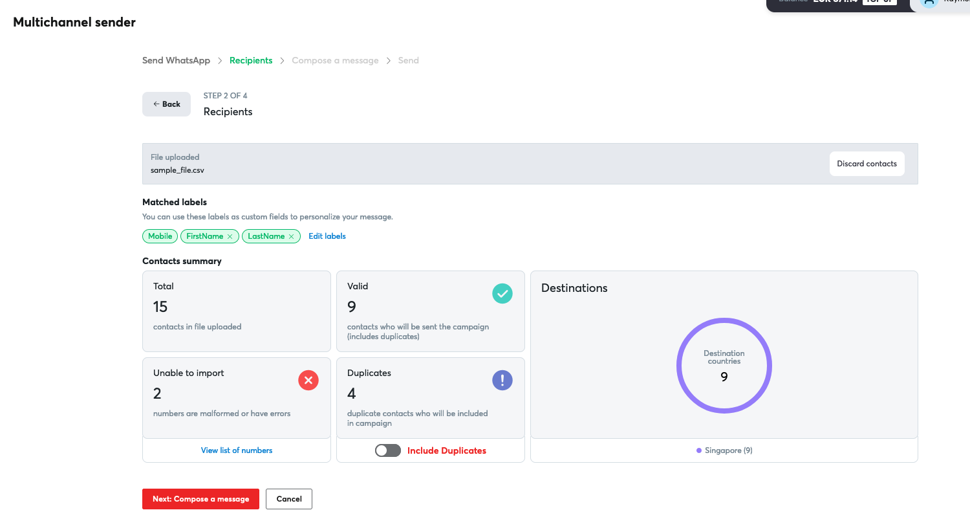The image size is (970, 532).
Task: Click the Singapore (9) legend entry
Action: tap(724, 450)
